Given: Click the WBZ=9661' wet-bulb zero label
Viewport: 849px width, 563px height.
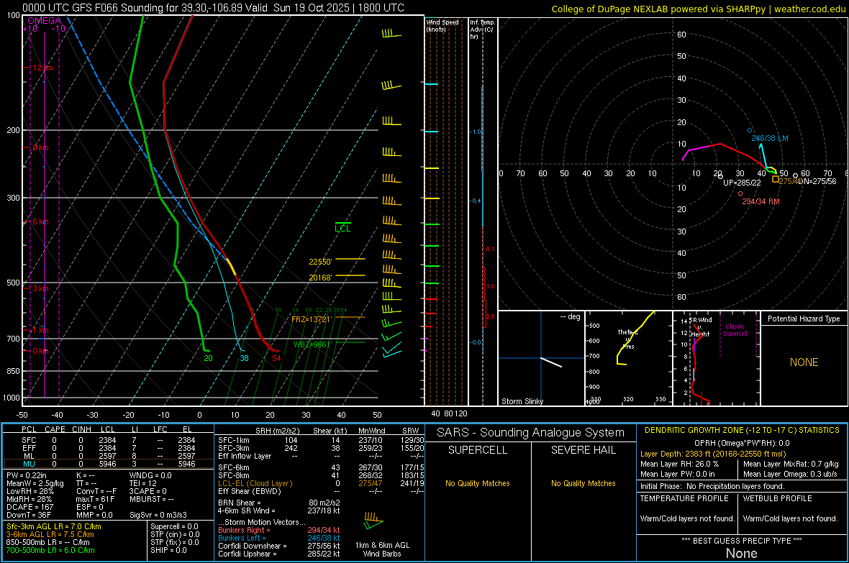Looking at the screenshot, I should (x=312, y=344).
